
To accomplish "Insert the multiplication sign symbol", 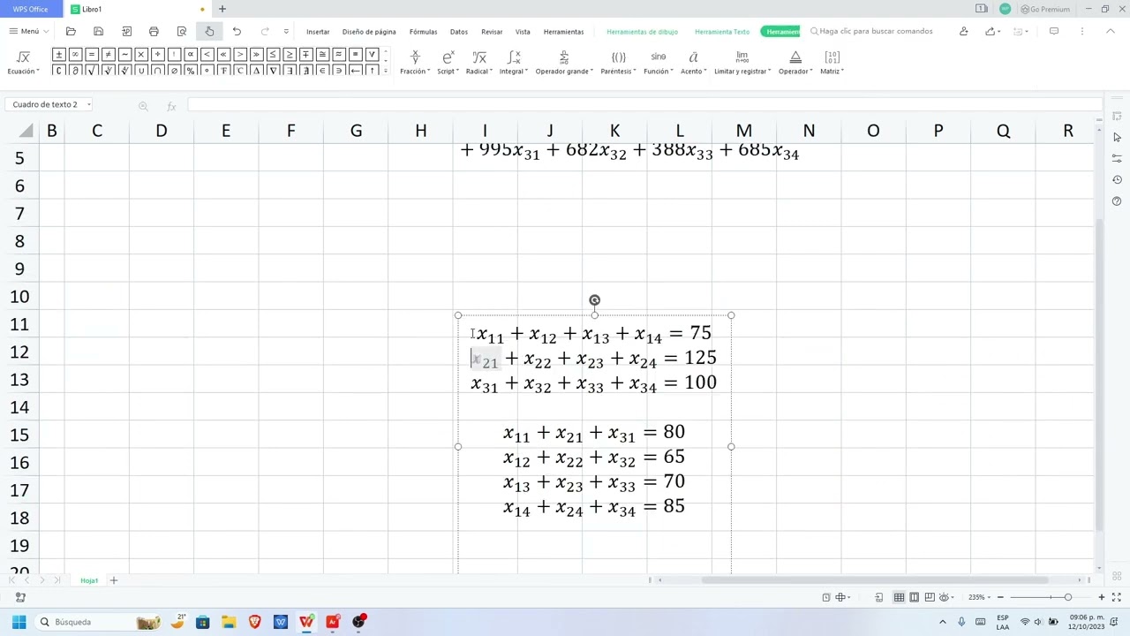I will [141, 54].
